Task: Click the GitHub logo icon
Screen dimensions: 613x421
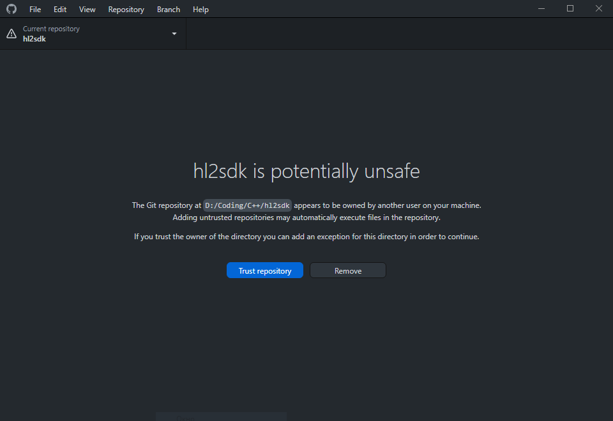Action: pyautogui.click(x=11, y=9)
